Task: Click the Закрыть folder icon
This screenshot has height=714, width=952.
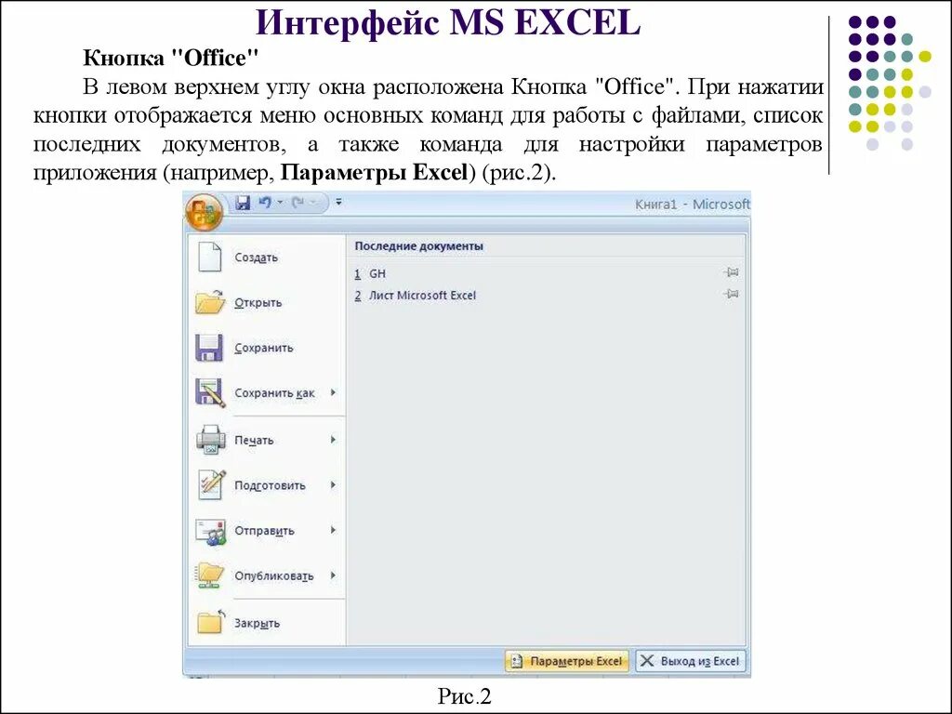Action: click(x=211, y=621)
